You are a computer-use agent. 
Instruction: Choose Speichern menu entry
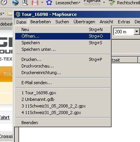(63, 43)
